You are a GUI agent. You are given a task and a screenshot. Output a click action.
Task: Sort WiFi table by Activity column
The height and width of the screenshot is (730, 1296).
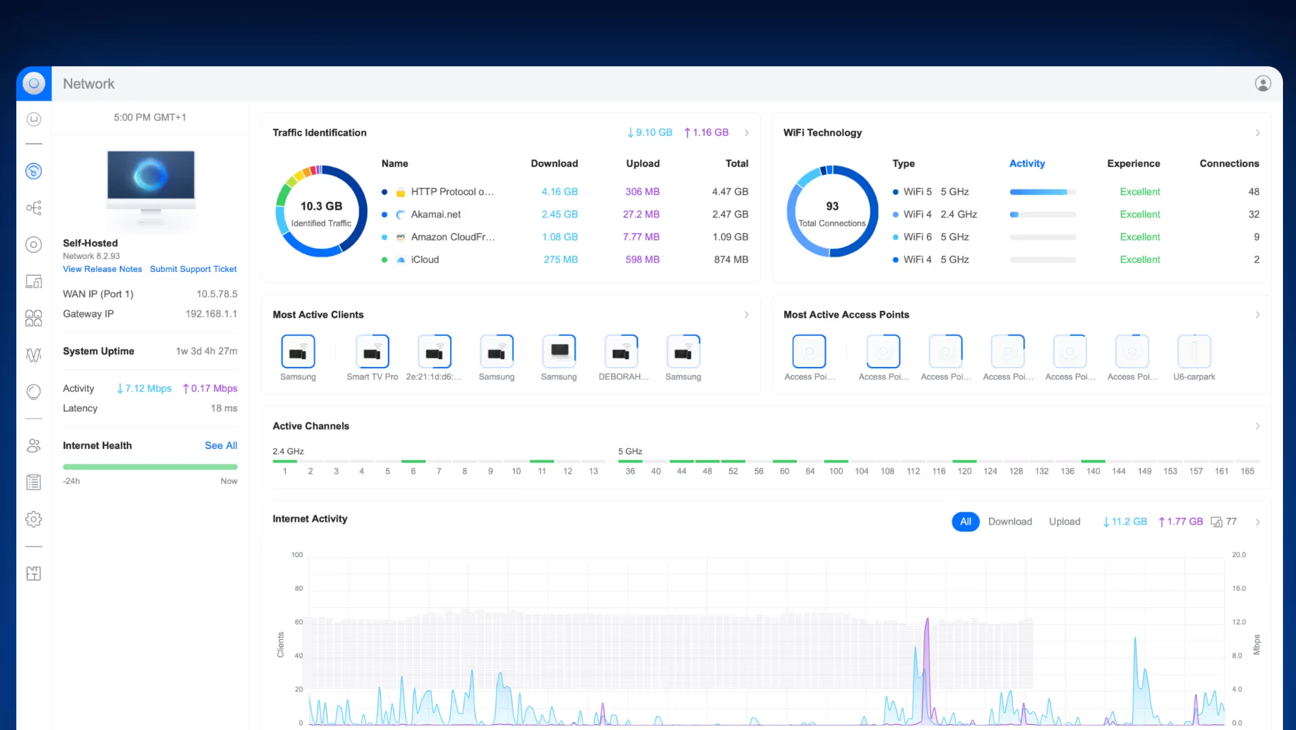coord(1027,164)
